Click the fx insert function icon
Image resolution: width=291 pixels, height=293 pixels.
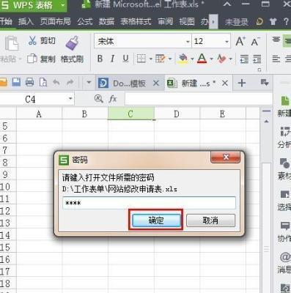tap(113, 99)
